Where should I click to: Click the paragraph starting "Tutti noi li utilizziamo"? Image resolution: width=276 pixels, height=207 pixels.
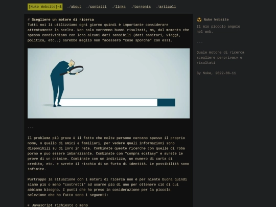(x=108, y=33)
